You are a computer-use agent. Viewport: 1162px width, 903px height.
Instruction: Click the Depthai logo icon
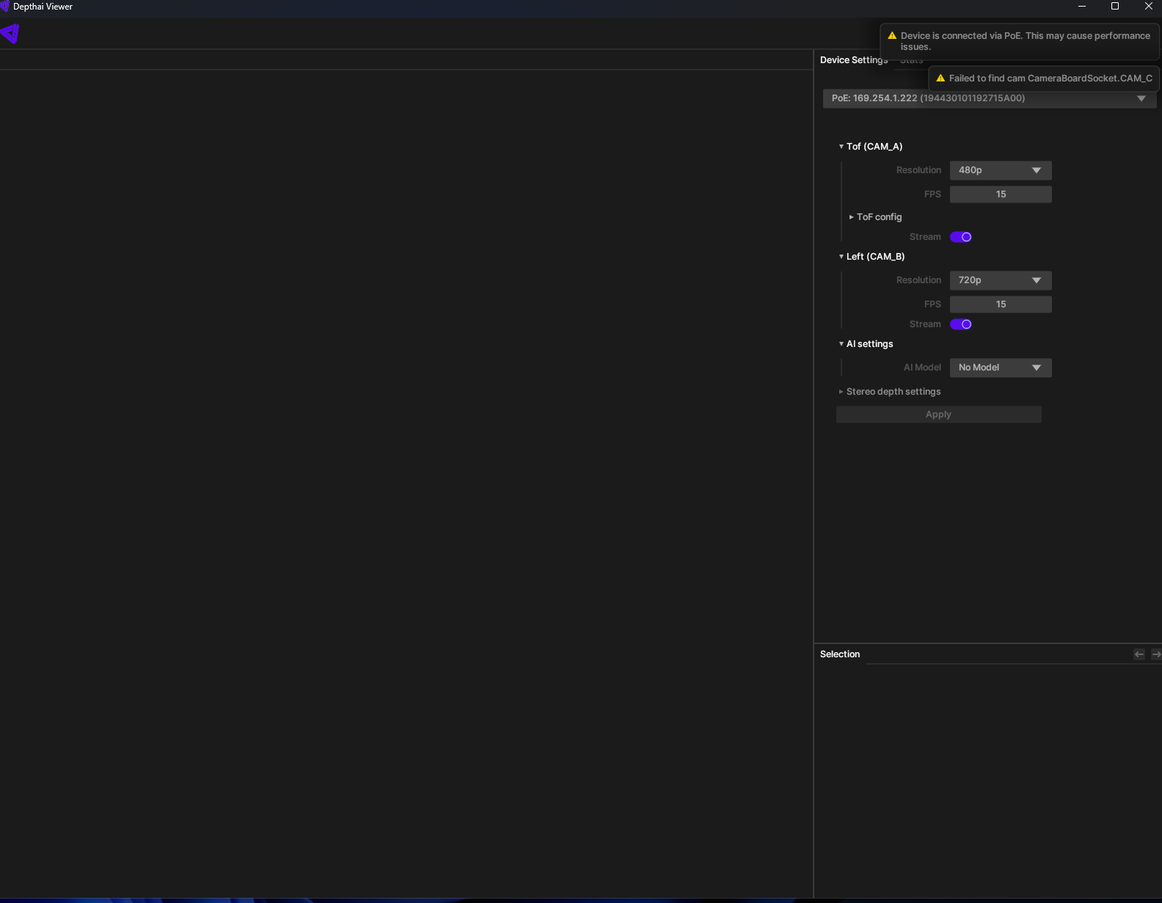(10, 34)
